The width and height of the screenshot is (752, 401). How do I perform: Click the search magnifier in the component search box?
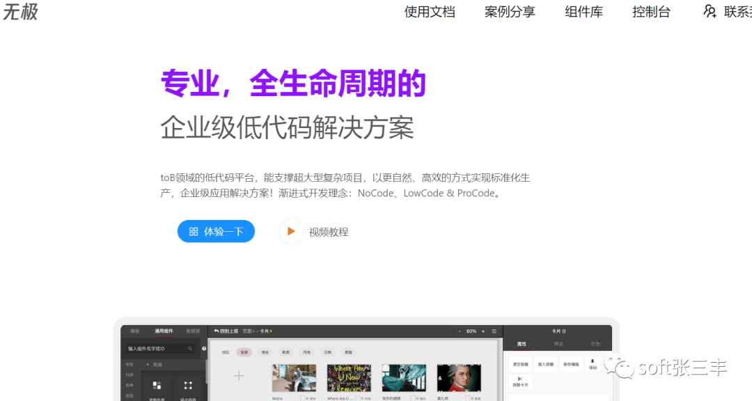[x=191, y=348]
